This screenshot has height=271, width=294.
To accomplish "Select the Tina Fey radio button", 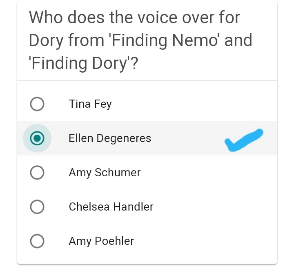I will click(37, 104).
